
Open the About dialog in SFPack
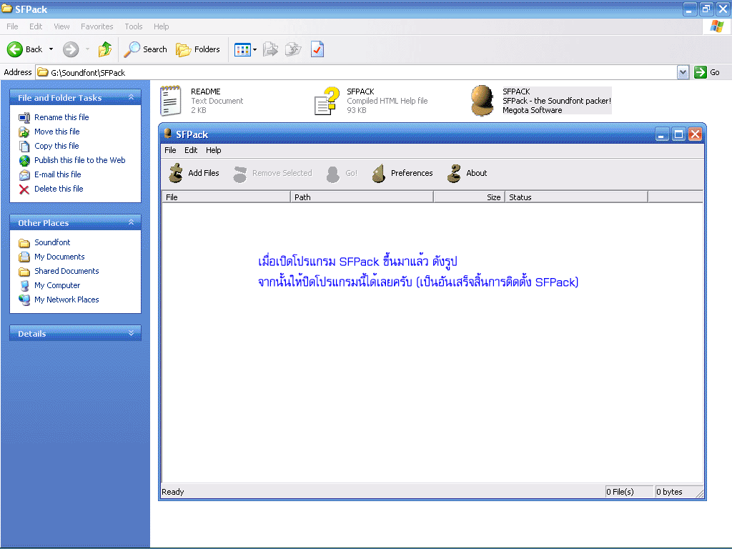467,173
